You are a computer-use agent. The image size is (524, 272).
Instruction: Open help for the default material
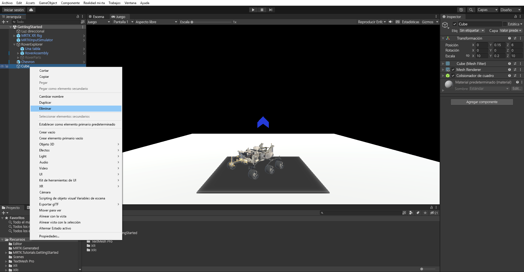pos(517,82)
